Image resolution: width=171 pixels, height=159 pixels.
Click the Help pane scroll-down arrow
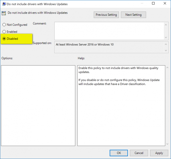point(167,144)
